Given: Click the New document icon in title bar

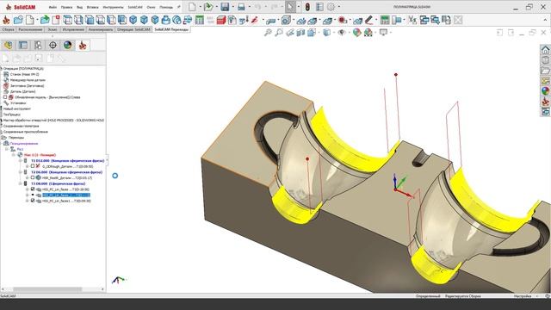Looking at the screenshot, I should 192,7.
